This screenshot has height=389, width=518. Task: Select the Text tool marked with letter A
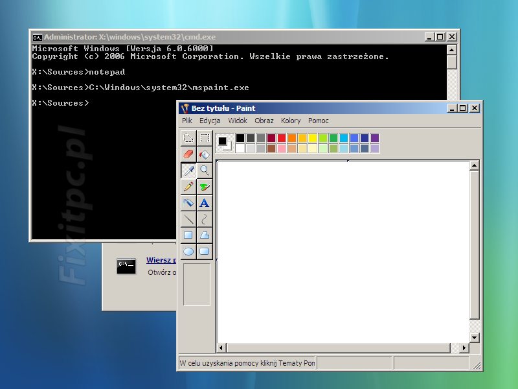pos(205,203)
